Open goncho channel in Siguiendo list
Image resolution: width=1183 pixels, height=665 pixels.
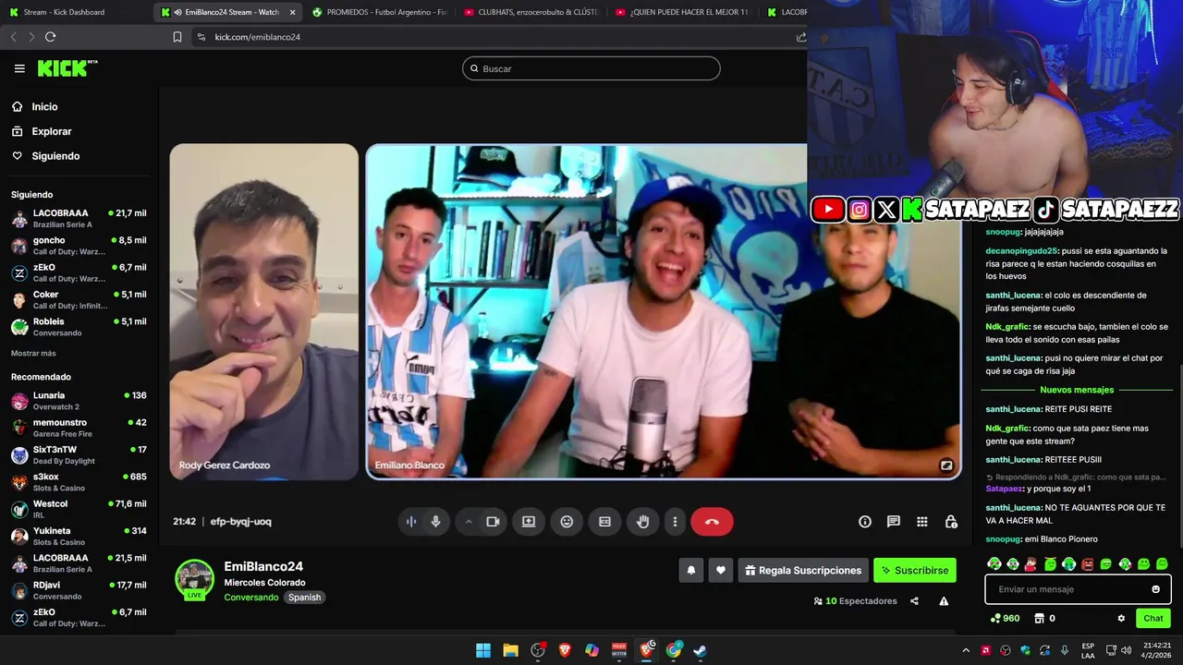79,246
